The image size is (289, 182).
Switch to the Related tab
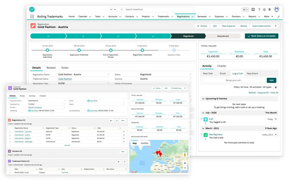point(51,68)
